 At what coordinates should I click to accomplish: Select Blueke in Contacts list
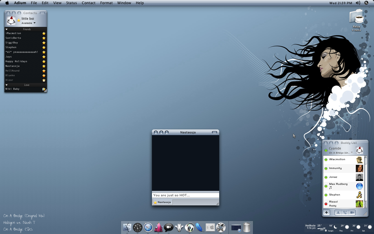(25, 75)
